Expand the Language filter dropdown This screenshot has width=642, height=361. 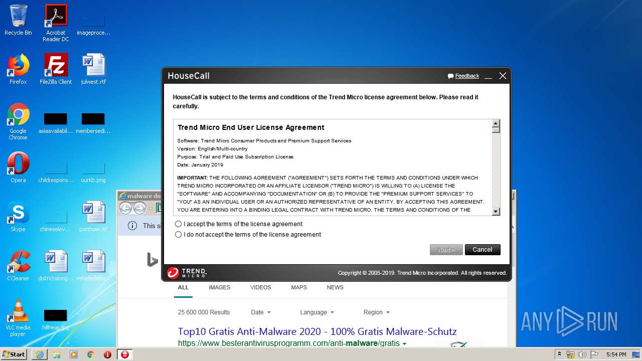pyautogui.click(x=317, y=312)
